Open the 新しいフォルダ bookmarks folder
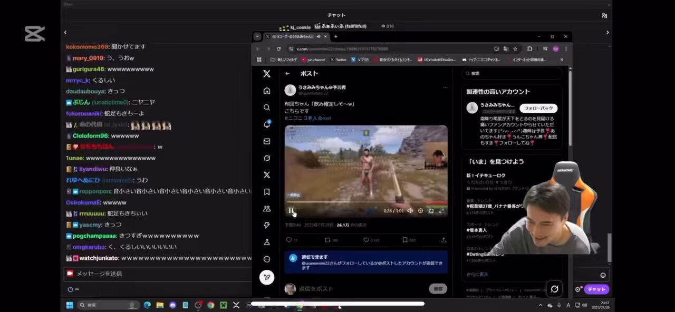The height and width of the screenshot is (312, 675). pyautogui.click(x=284, y=60)
